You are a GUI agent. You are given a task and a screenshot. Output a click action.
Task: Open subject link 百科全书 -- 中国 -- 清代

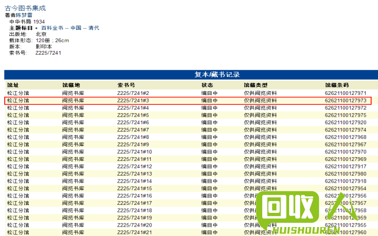tap(70, 28)
